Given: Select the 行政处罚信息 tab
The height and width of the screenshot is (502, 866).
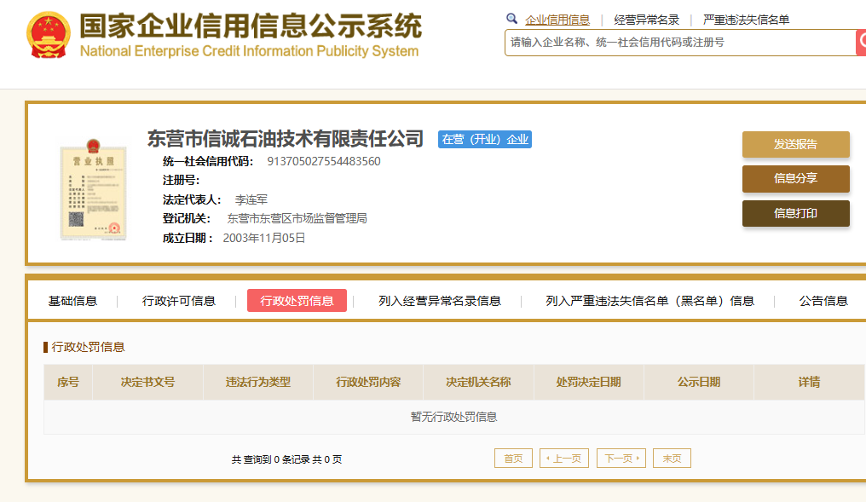Looking at the screenshot, I should (x=297, y=300).
